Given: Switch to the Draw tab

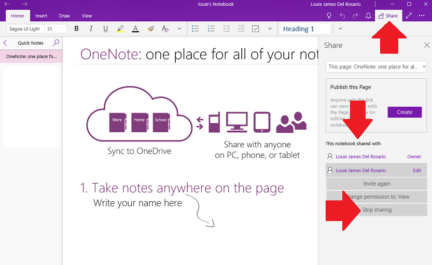Looking at the screenshot, I should tap(64, 16).
